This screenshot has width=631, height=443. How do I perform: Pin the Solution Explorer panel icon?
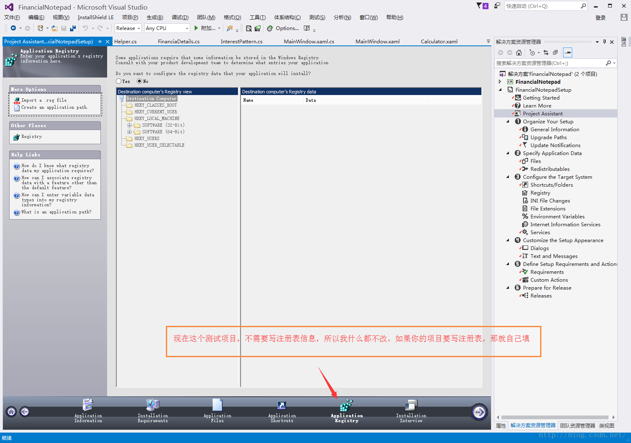[x=604, y=42]
